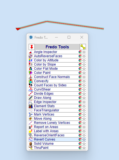Open the book stack icon for Divide Edges
This screenshot has width=119, height=160.
[x=80, y=94]
